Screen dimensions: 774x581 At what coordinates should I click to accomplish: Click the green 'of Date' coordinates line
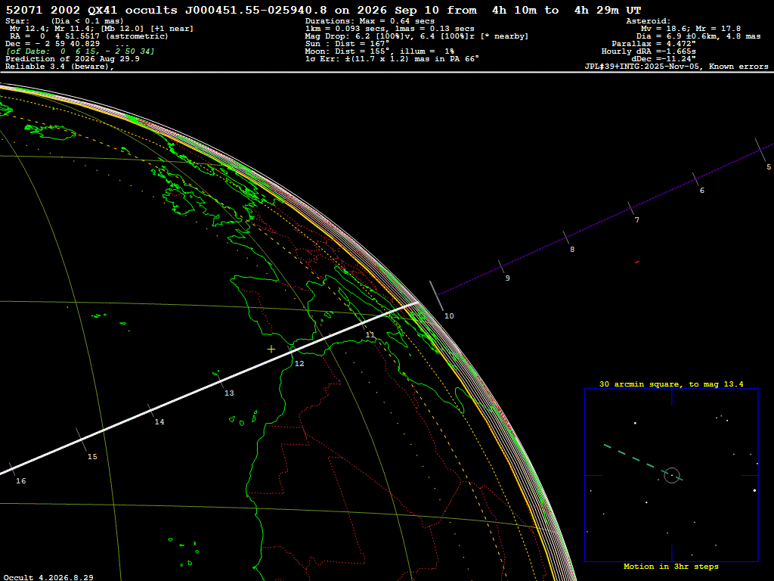coord(80,51)
